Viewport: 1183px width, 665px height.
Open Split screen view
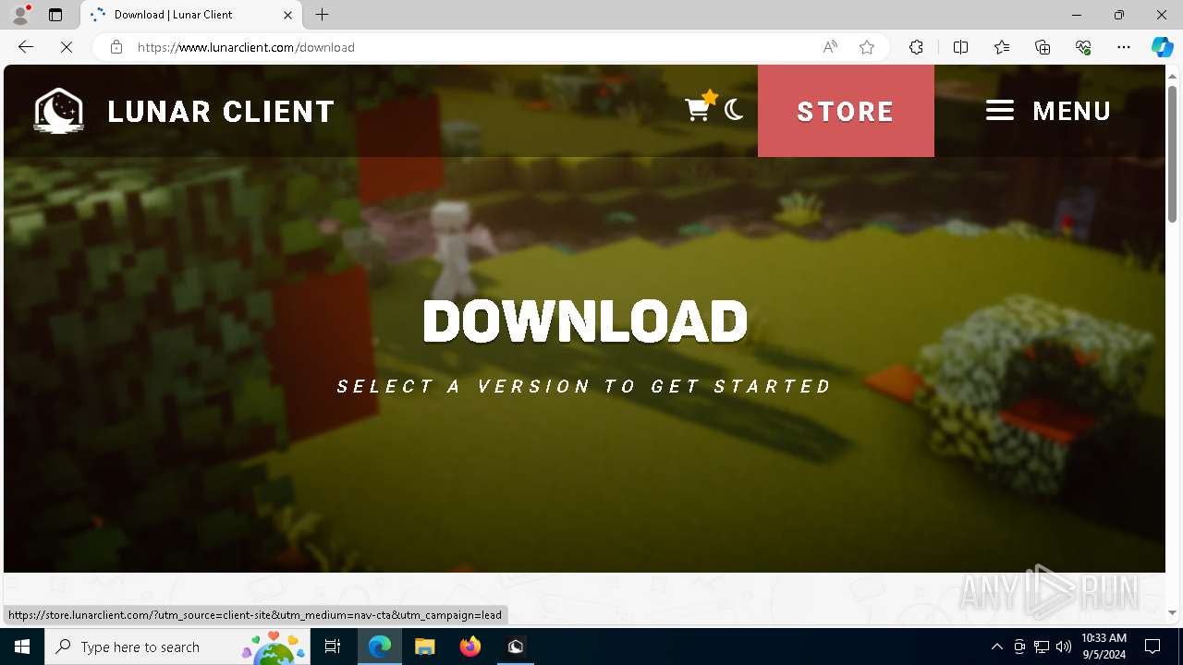(960, 47)
